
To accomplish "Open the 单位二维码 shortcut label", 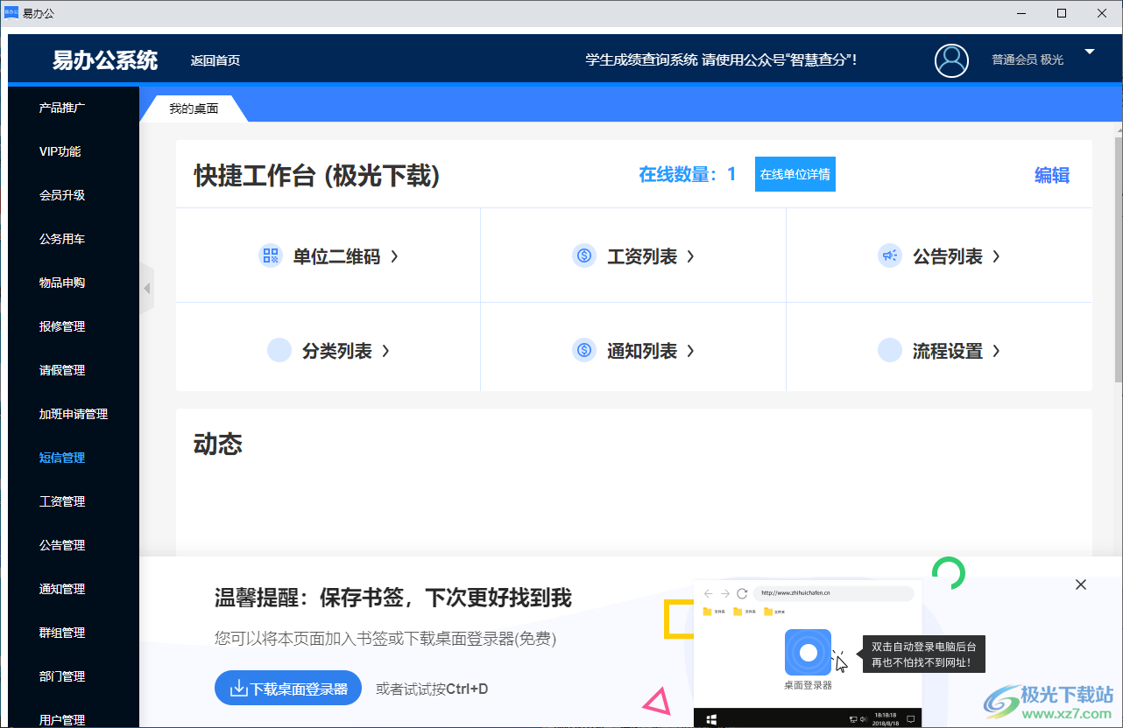I will point(336,256).
